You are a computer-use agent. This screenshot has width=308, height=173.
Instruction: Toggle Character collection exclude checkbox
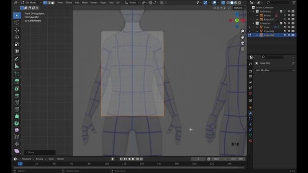click(x=281, y=24)
